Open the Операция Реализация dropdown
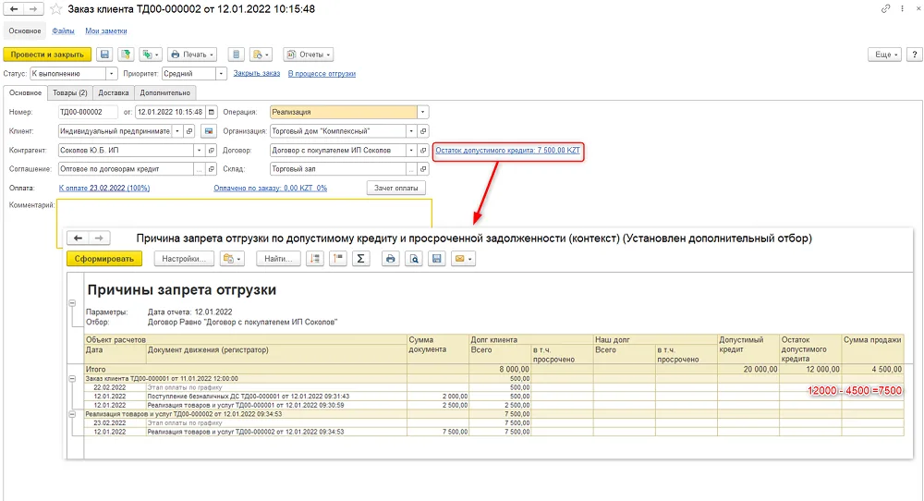Image resolution: width=924 pixels, height=501 pixels. pyautogui.click(x=422, y=112)
